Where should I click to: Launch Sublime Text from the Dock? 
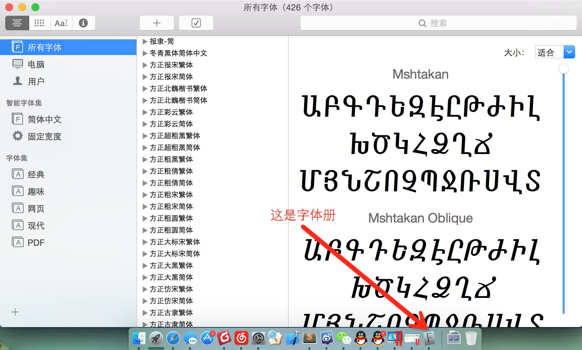(x=310, y=338)
